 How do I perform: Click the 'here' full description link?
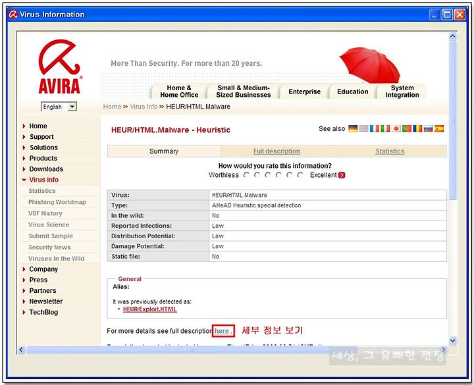click(222, 331)
